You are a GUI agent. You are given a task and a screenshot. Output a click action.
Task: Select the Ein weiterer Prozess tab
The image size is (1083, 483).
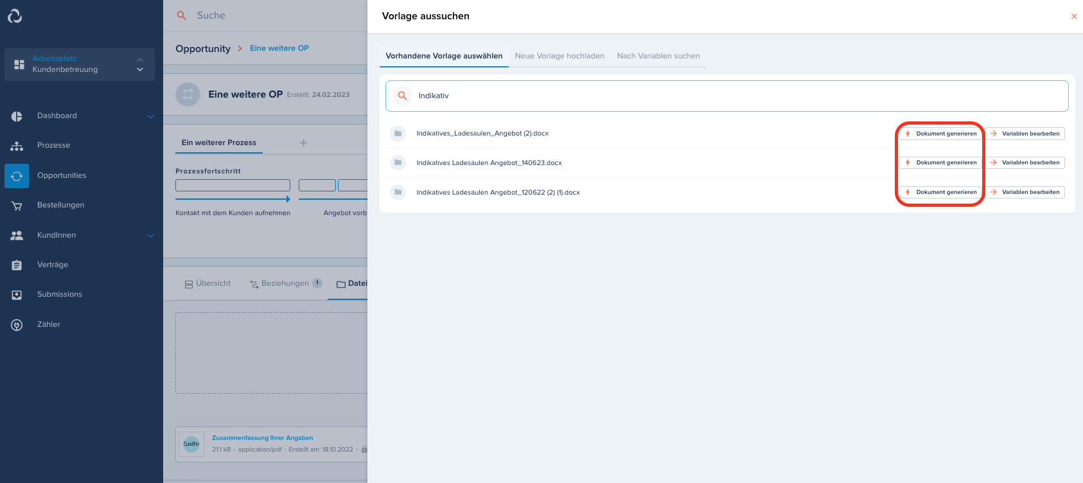[218, 143]
